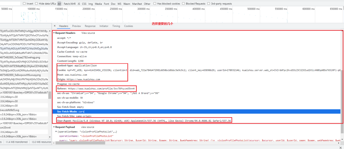344x149 pixels.
Task: Select the tive.cddfd9d5.svg request
Action: click(x=11, y=110)
